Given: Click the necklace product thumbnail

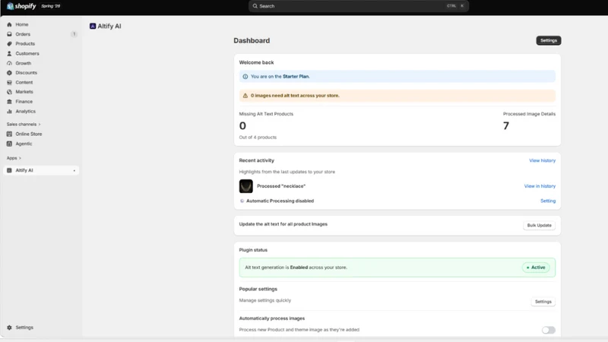Looking at the screenshot, I should point(245,186).
